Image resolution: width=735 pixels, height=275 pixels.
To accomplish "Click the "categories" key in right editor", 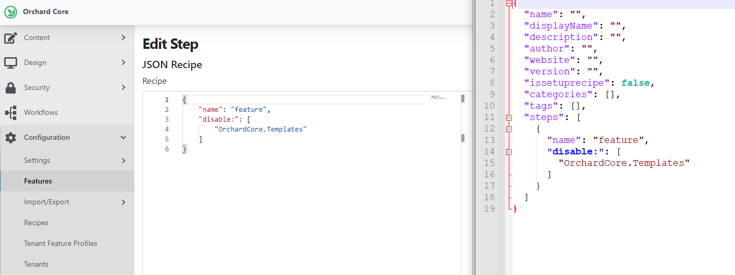I will click(x=558, y=94).
